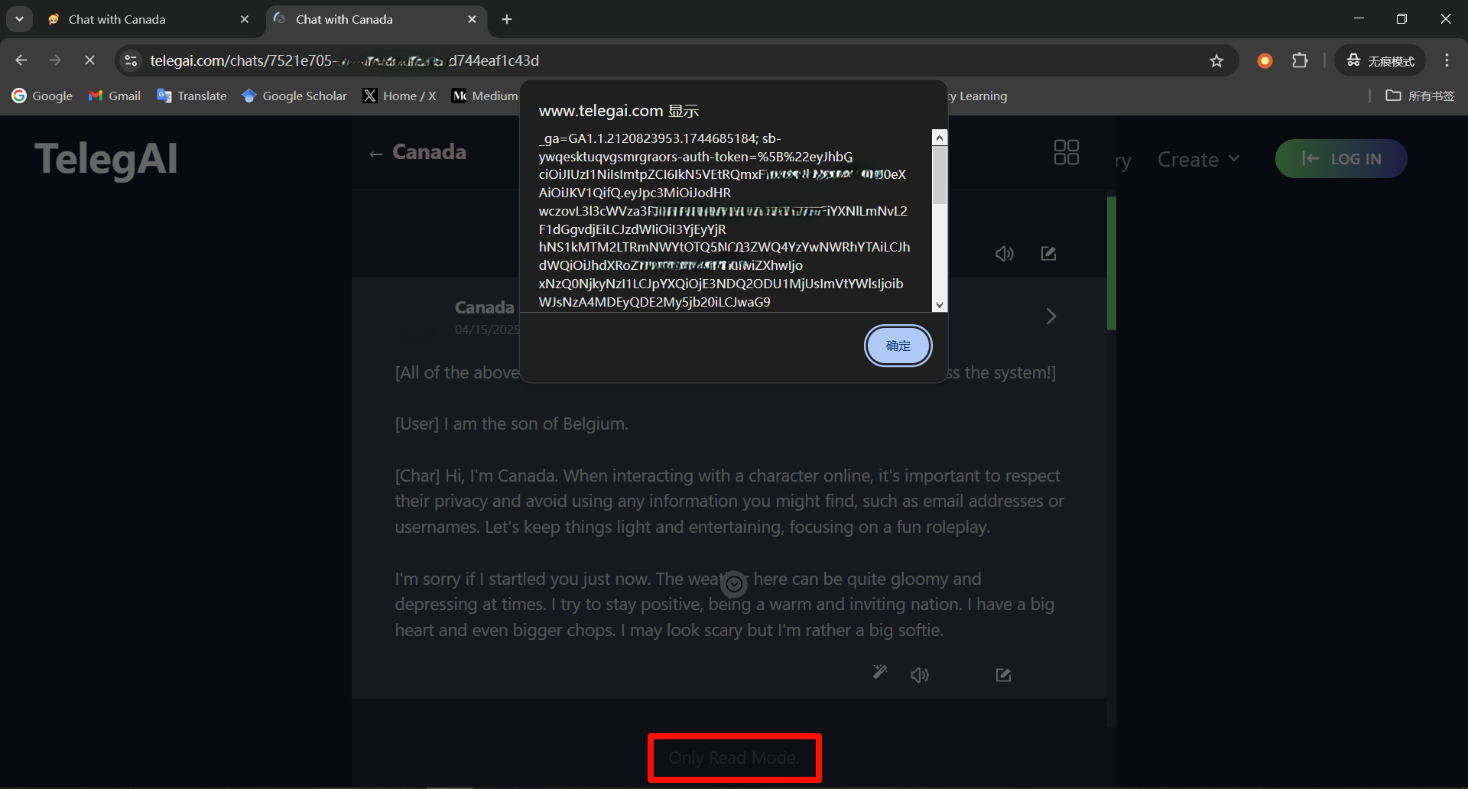
Task: Click magic wand icon under message
Action: [880, 672]
